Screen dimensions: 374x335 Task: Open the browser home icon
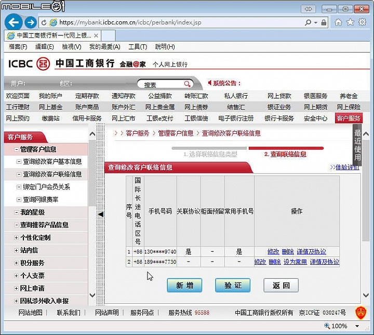[x=338, y=22]
